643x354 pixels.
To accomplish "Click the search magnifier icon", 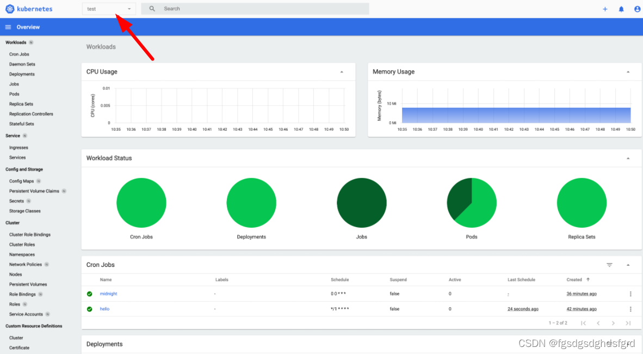I will point(152,9).
